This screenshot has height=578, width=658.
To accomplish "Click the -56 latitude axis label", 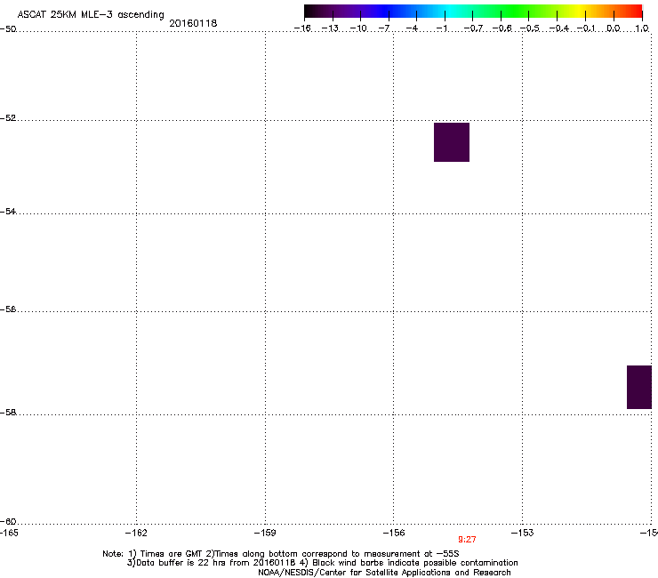I will click(8, 309).
